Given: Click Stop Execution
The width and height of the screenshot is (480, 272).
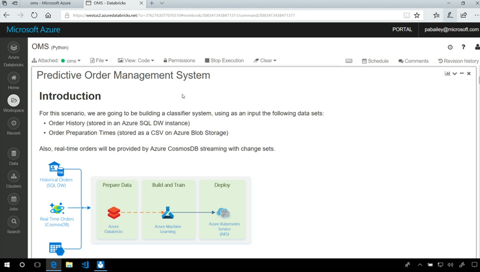Looking at the screenshot, I should coord(225,60).
